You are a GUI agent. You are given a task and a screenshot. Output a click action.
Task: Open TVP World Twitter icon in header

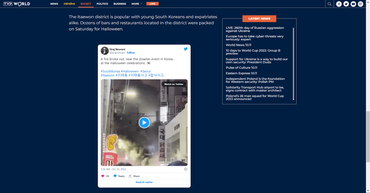pyautogui.click(x=346, y=4)
